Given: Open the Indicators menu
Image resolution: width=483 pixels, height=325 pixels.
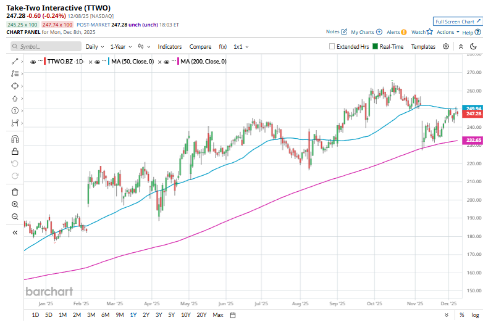Looking at the screenshot, I should 170,46.
